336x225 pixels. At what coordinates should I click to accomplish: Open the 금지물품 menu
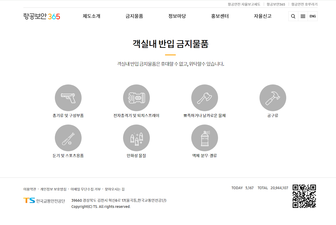pyautogui.click(x=134, y=16)
